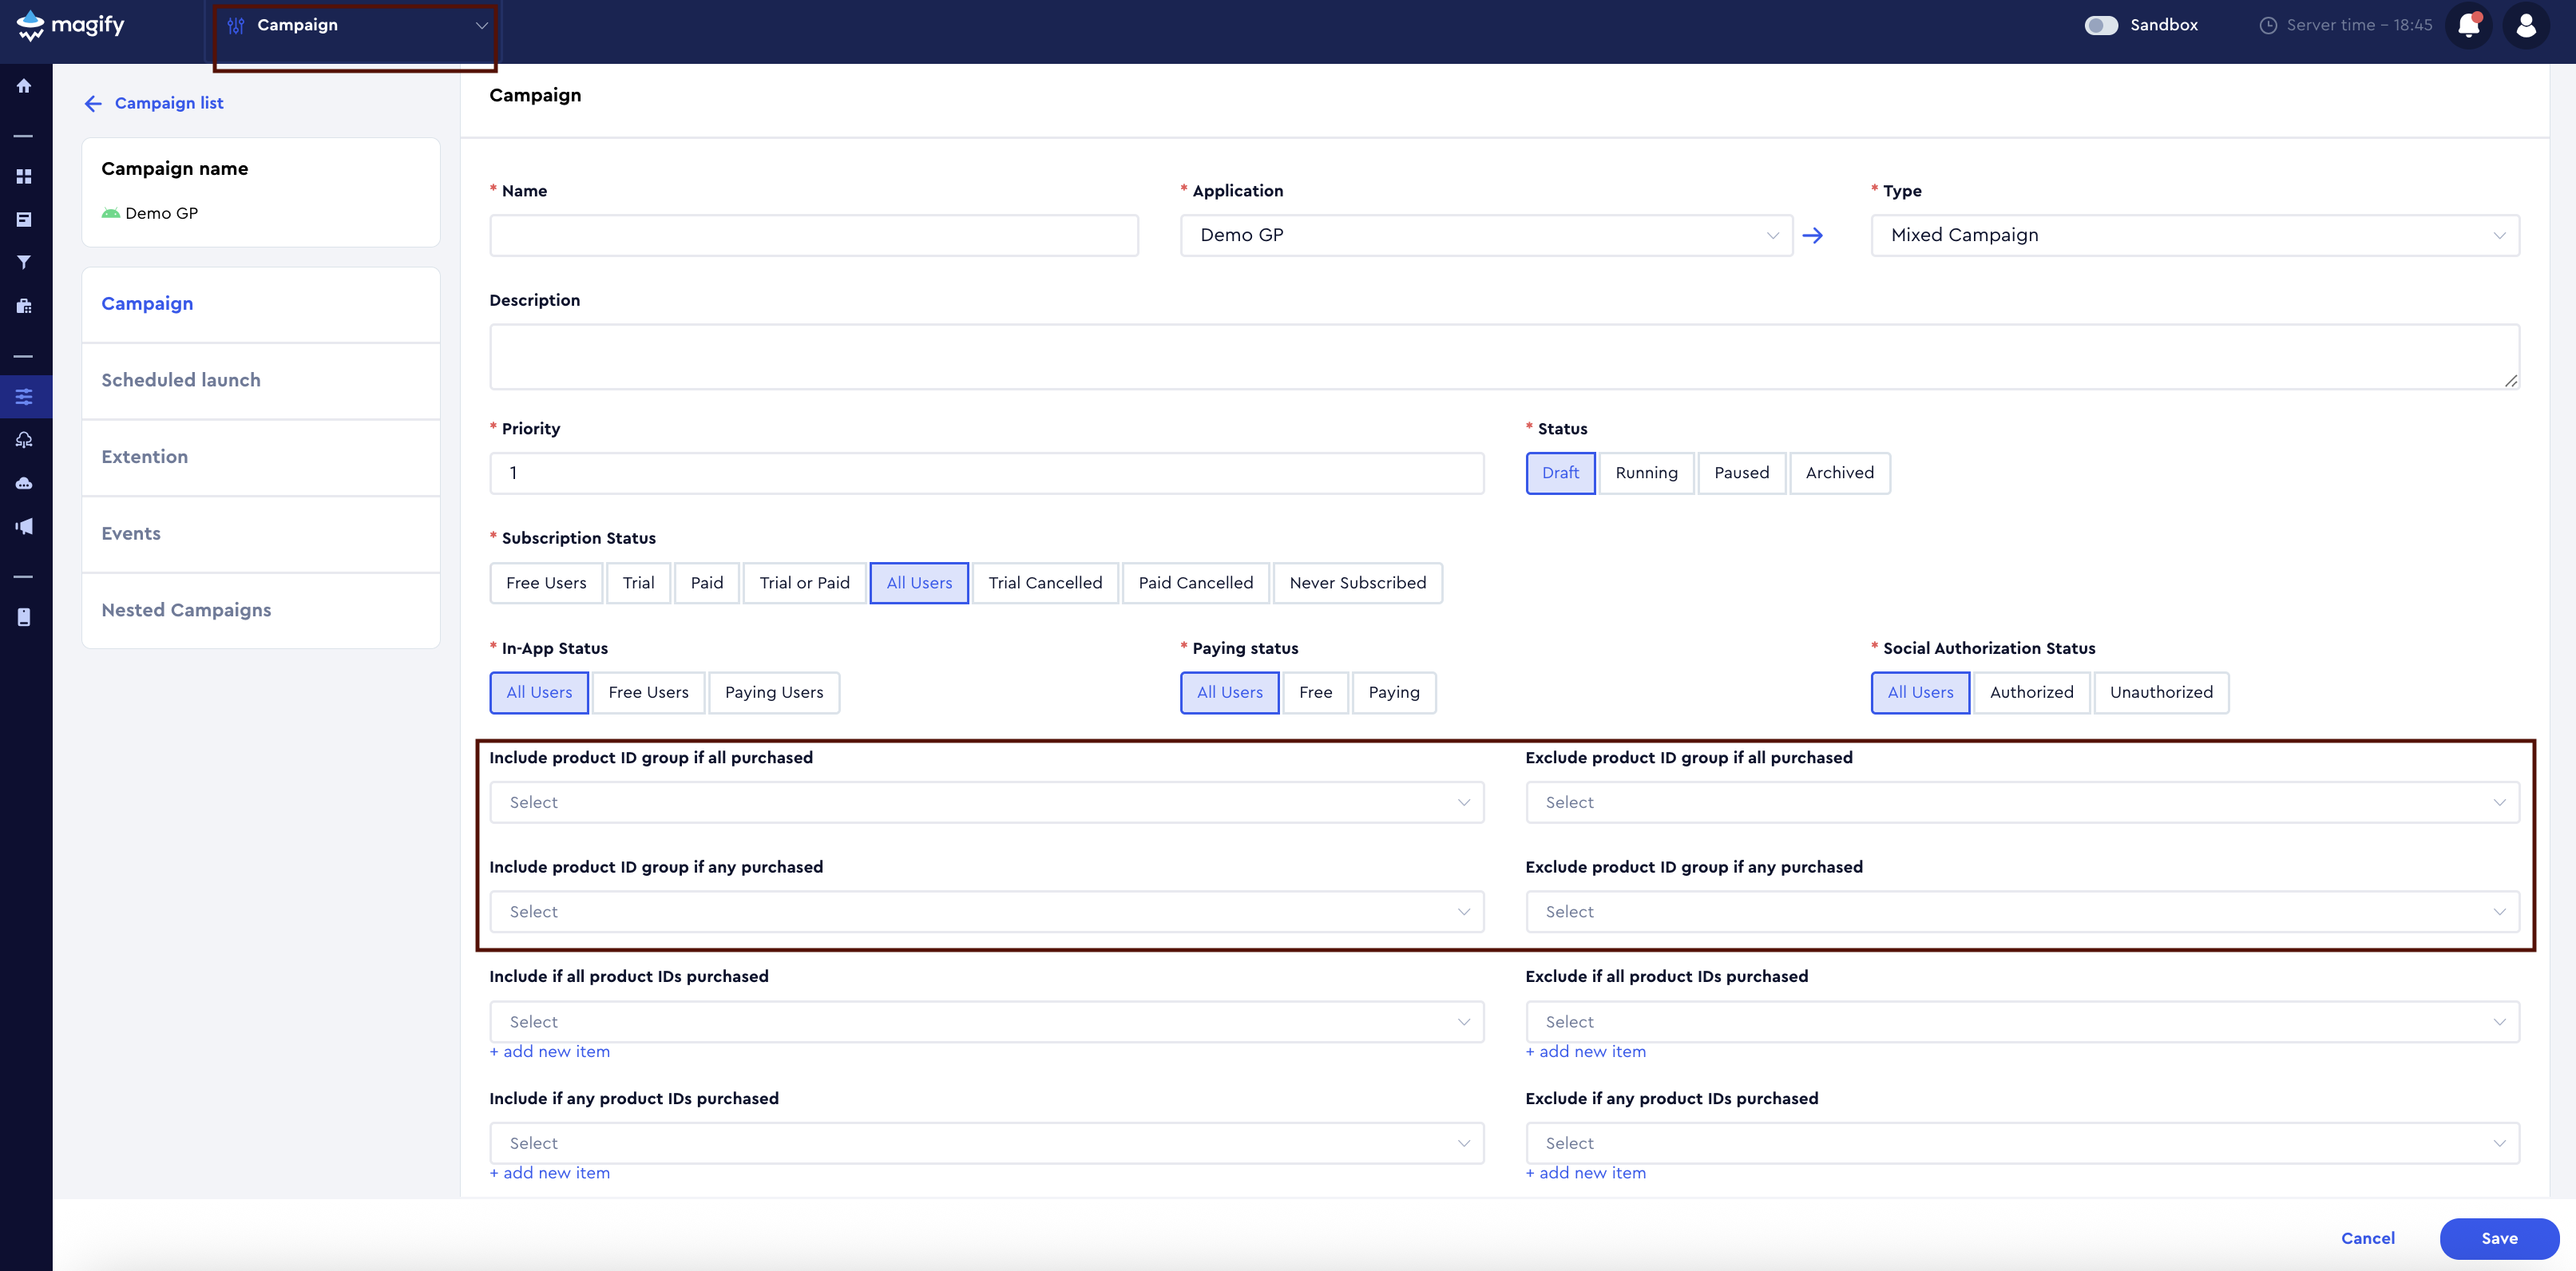Image resolution: width=2576 pixels, height=1271 pixels.
Task: Toggle the Sandbox switch
Action: point(2100,25)
